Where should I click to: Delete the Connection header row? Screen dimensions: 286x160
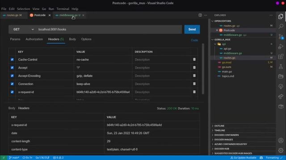tap(194, 84)
